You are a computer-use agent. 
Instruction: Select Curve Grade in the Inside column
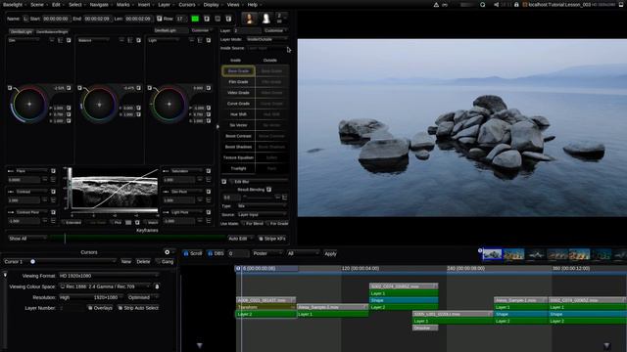238,104
